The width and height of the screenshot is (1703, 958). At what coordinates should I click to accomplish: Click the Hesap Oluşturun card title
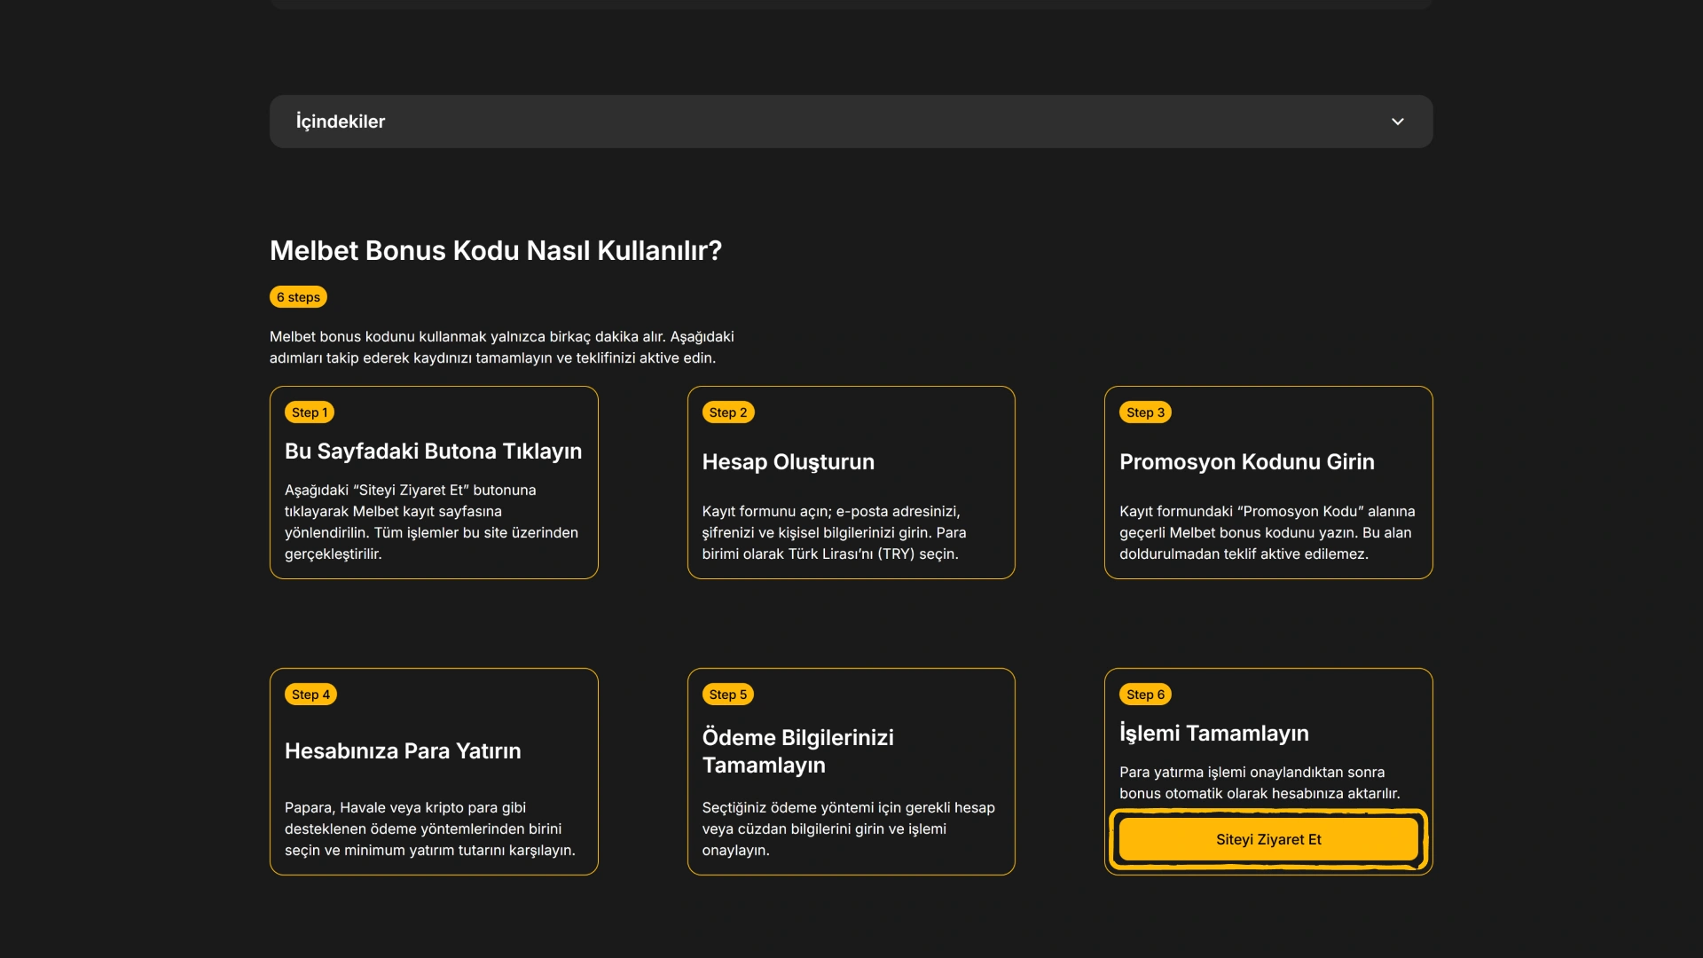coord(788,461)
